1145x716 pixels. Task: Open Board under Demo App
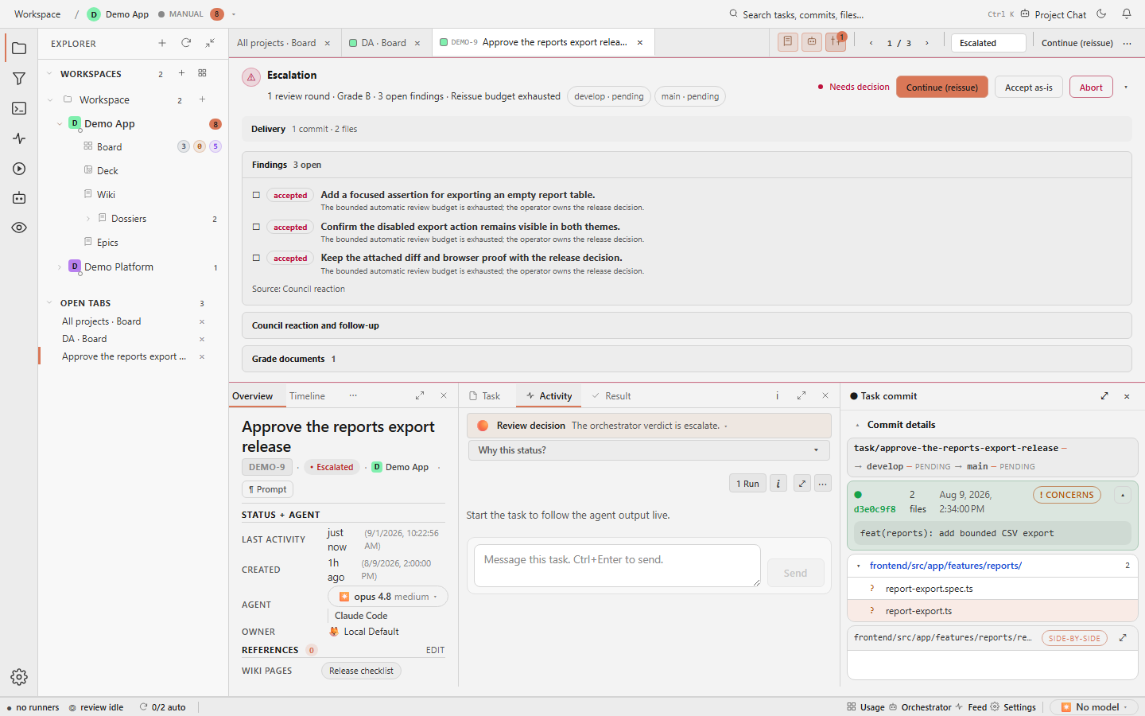[x=109, y=147]
